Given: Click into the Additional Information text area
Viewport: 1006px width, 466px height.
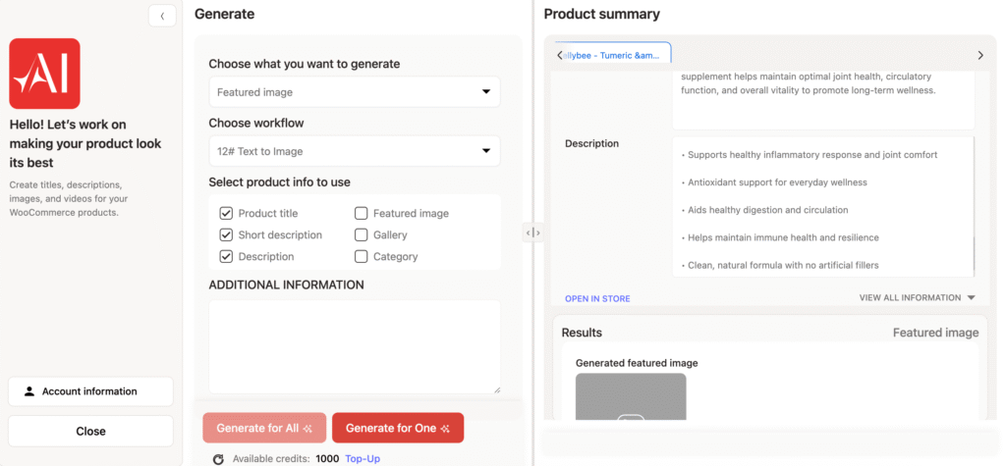Looking at the screenshot, I should [x=354, y=346].
